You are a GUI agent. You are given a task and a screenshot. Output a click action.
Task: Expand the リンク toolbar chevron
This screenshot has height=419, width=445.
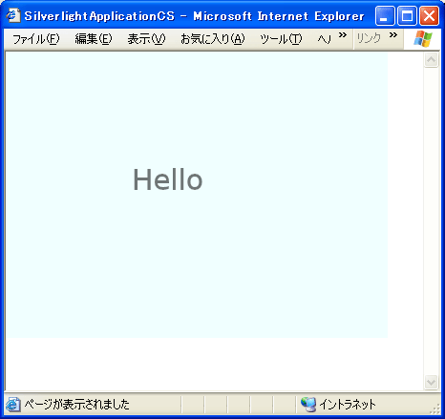pyautogui.click(x=393, y=35)
